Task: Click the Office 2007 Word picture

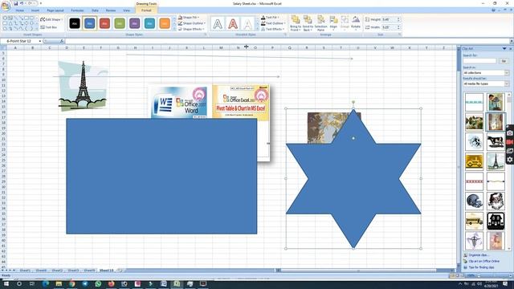Action: point(179,102)
